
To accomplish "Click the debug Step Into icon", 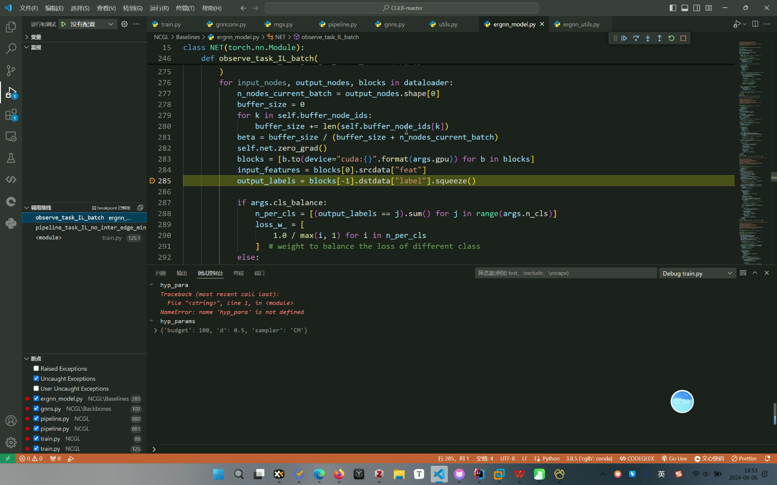I will pyautogui.click(x=647, y=38).
